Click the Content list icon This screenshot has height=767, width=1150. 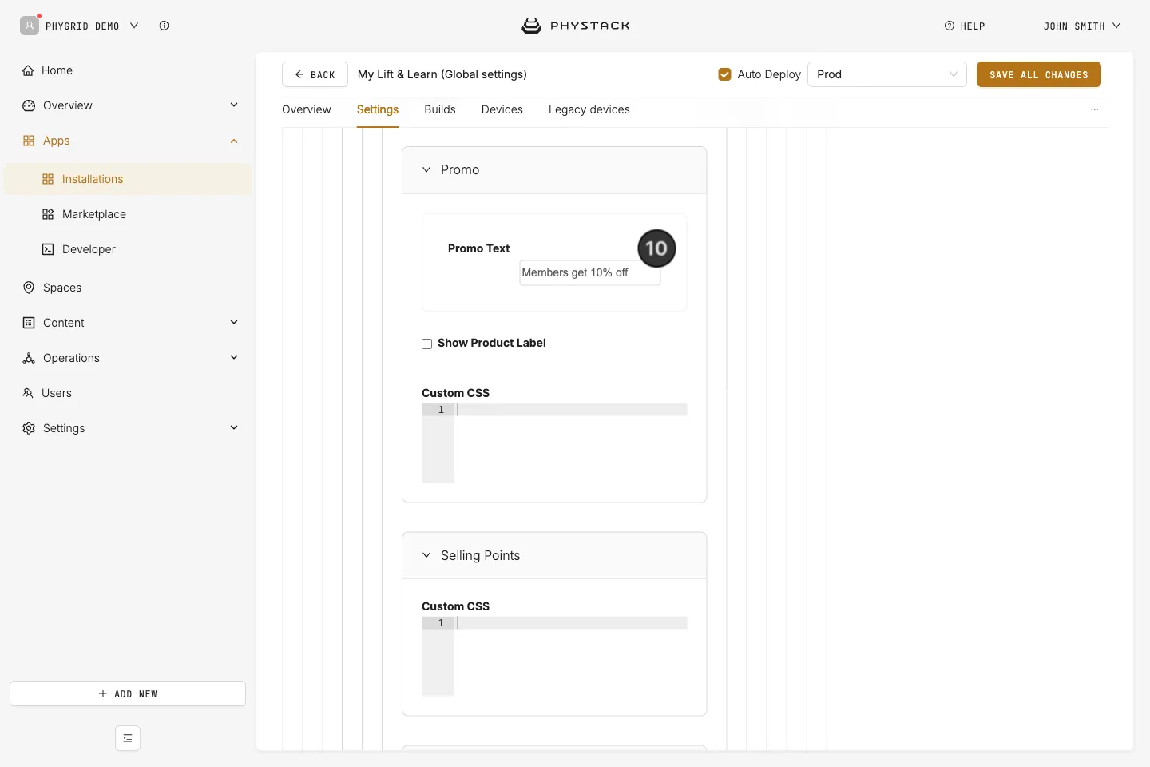(x=29, y=323)
